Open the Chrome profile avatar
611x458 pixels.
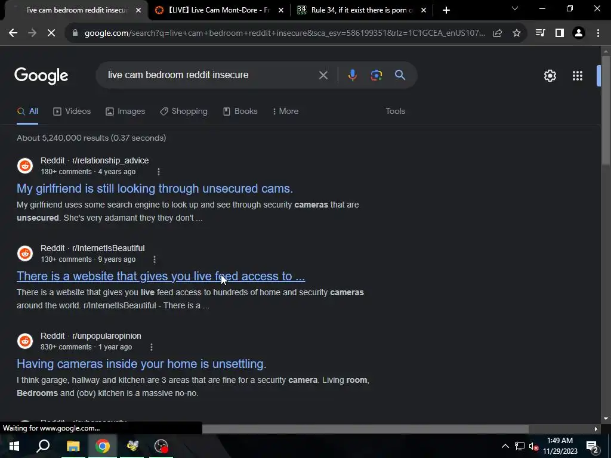(x=579, y=33)
